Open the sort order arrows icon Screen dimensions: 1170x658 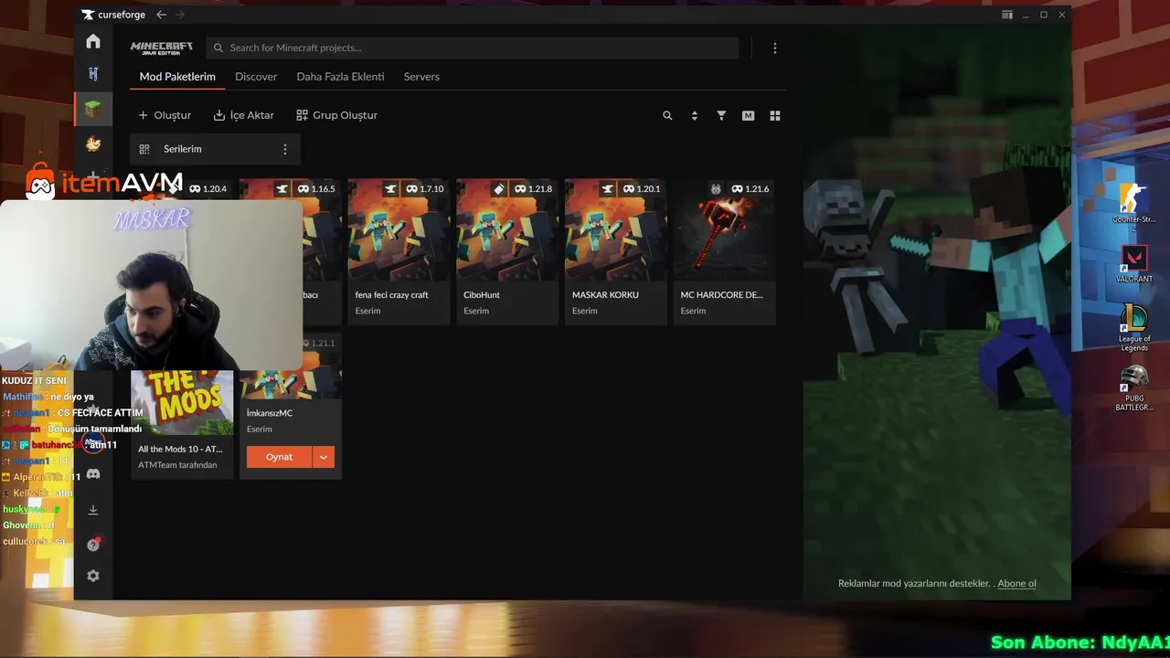695,116
